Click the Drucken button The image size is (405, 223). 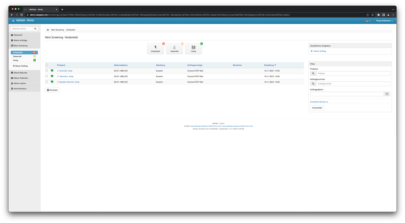[x=52, y=90]
